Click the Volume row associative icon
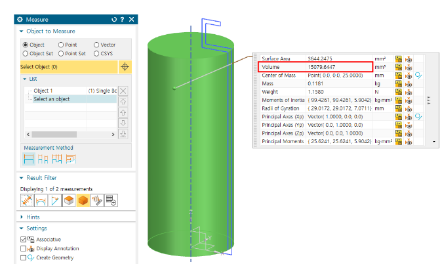Viewport: 442px width, 264px height. pyautogui.click(x=397, y=67)
